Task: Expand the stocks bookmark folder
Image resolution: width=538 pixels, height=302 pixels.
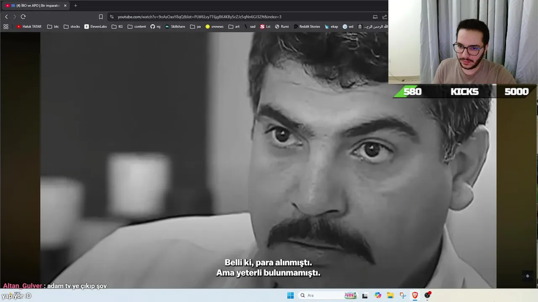Action: (x=72, y=26)
